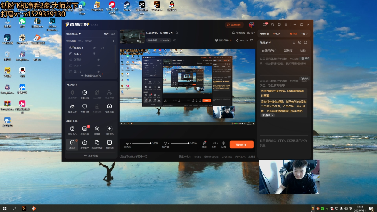Click the webcam overlay in preview canvas
Screen dimensions: 377x212
(x=223, y=112)
